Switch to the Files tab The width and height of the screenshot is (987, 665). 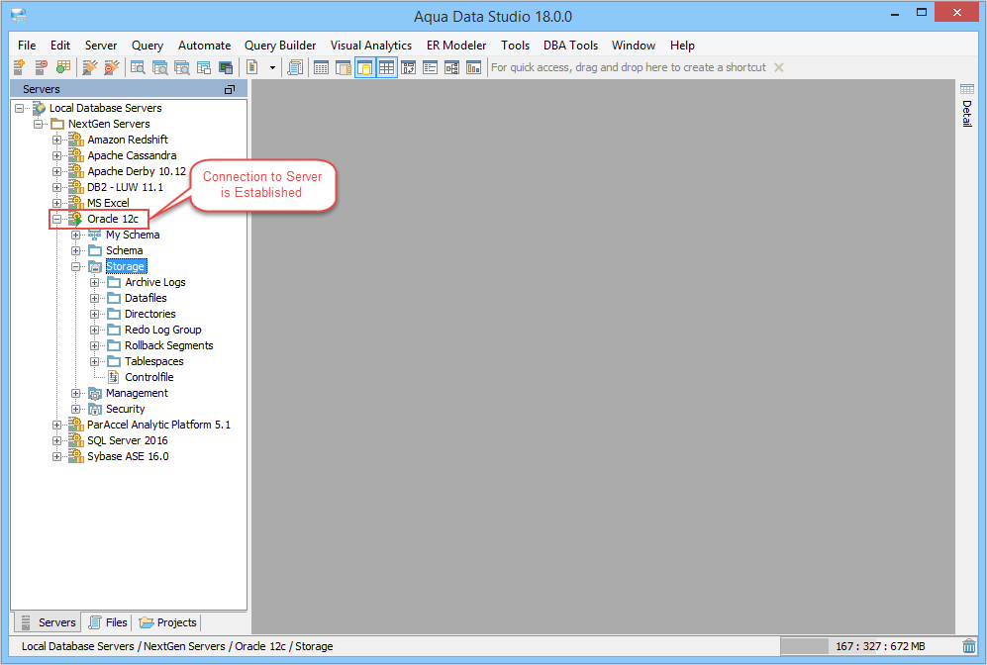[x=108, y=622]
